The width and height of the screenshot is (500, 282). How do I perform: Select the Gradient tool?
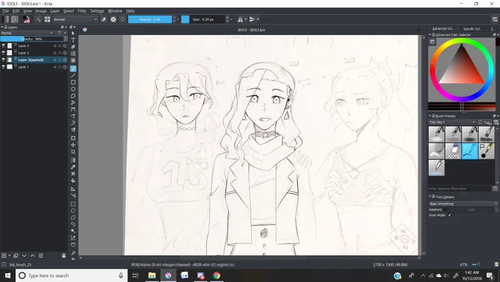73,160
